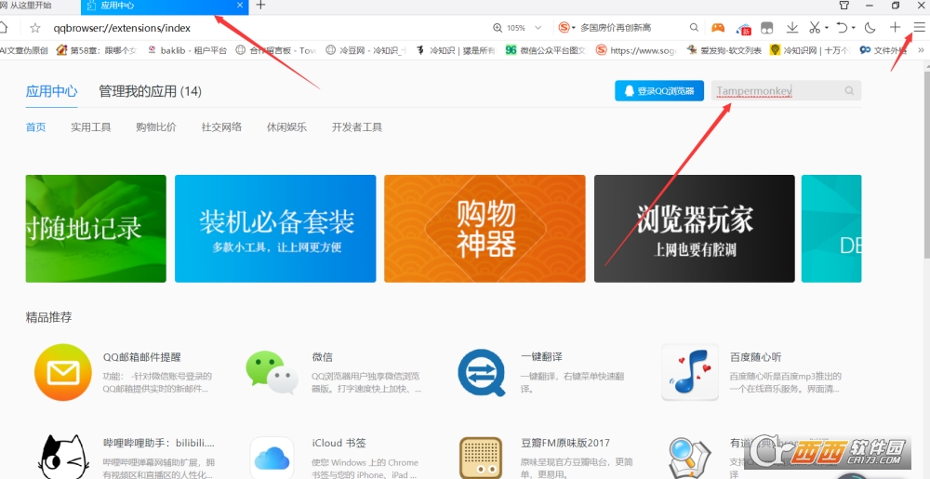
Task: Click the Tampermonkey extension icon in toolbar
Action: coord(767,28)
